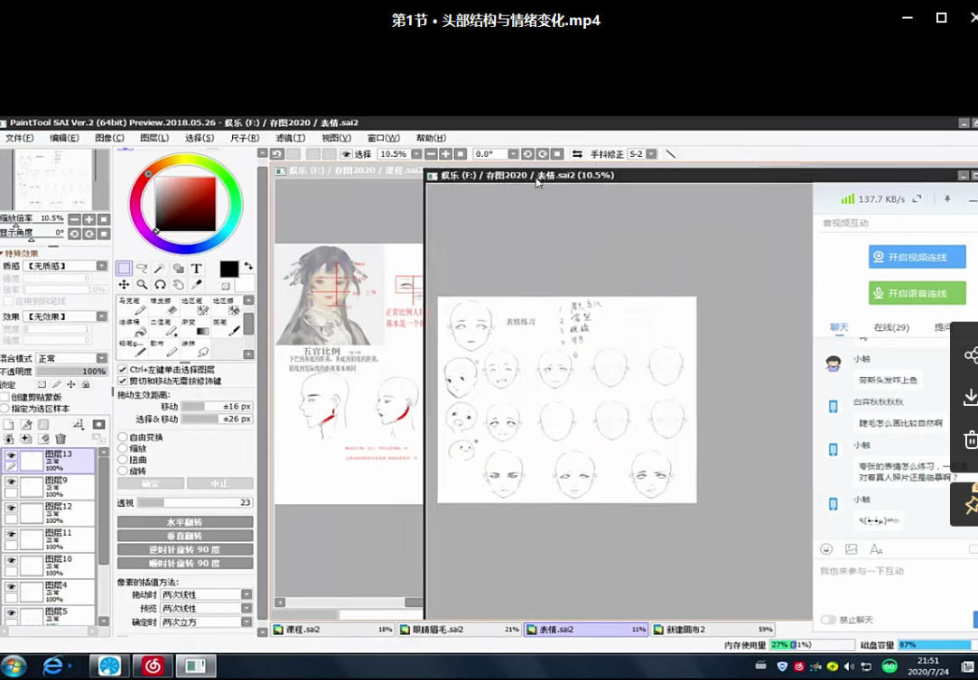Zoom in with toolbar plus button
The image size is (978, 680).
pos(445,154)
